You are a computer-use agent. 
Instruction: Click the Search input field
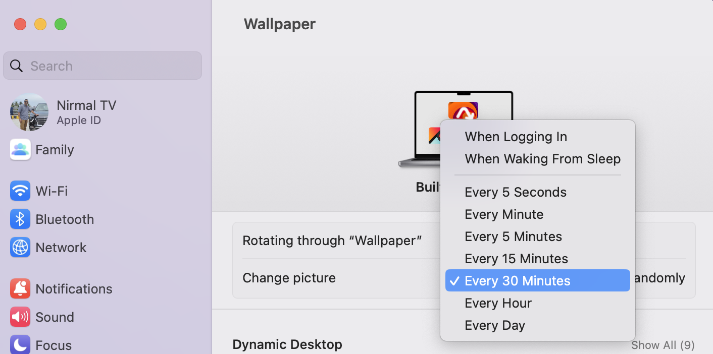[x=103, y=66]
